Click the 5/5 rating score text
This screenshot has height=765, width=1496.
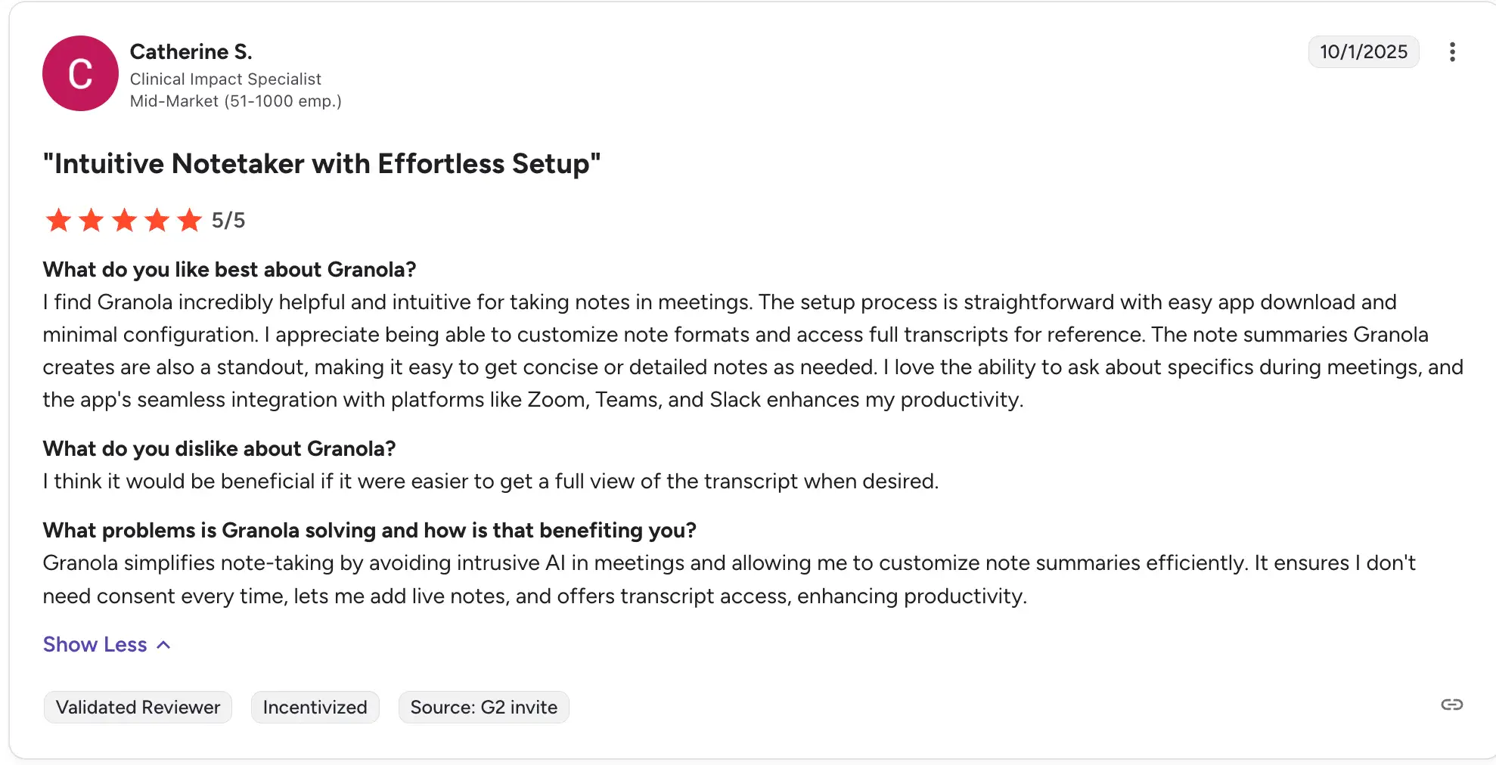[x=228, y=220]
